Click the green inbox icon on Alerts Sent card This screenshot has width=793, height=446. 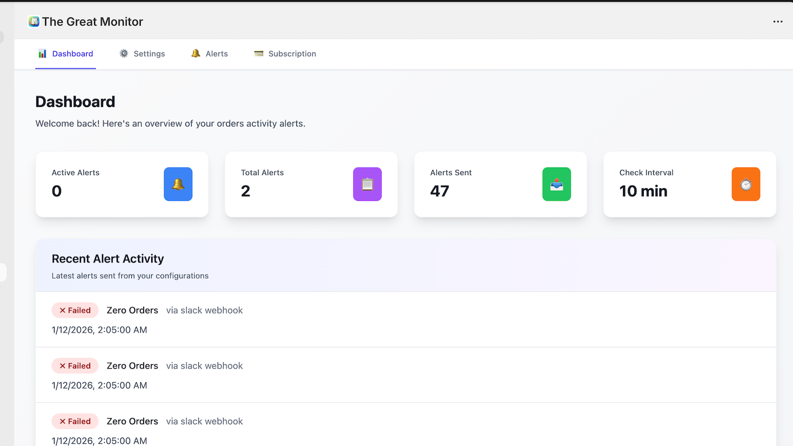557,184
